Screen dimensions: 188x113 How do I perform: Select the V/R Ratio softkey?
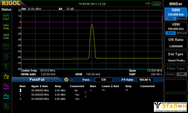[x=176, y=43]
